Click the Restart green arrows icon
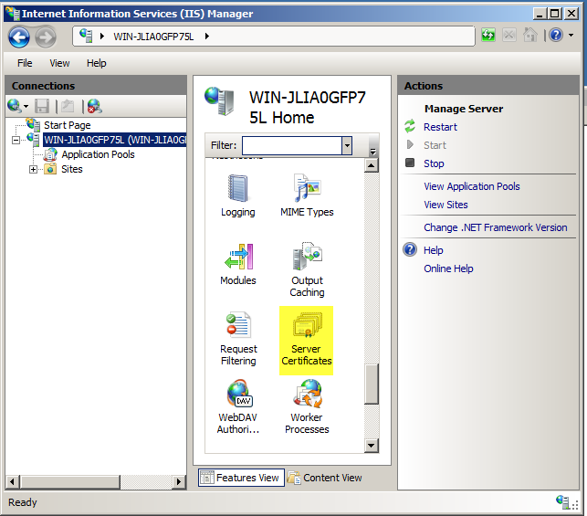Screen dimensions: 587x516 [410, 126]
